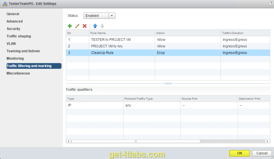
Task: Click the splitter handle between panes
Action: (168, 84)
